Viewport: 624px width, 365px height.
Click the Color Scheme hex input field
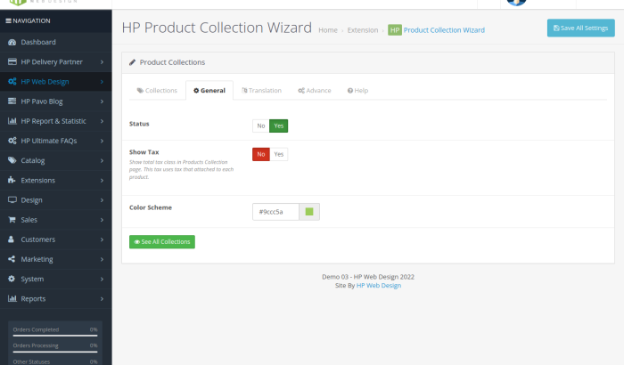pos(275,212)
